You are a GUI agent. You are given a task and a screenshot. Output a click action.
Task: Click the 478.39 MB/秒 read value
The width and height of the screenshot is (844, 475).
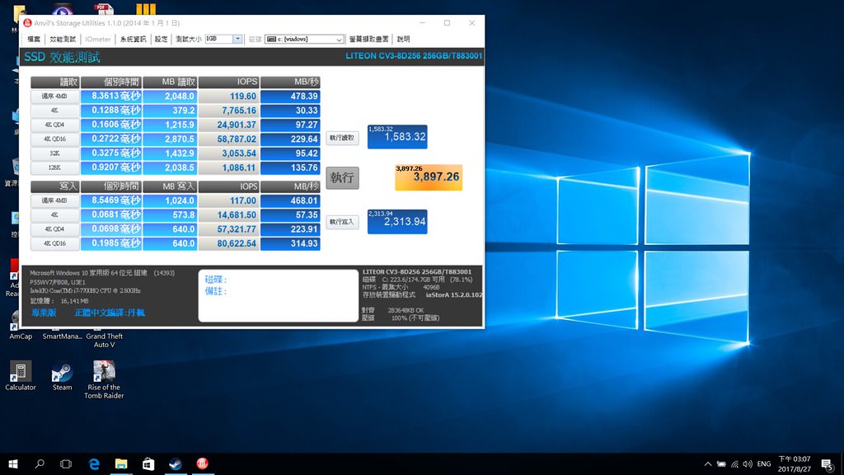point(290,96)
